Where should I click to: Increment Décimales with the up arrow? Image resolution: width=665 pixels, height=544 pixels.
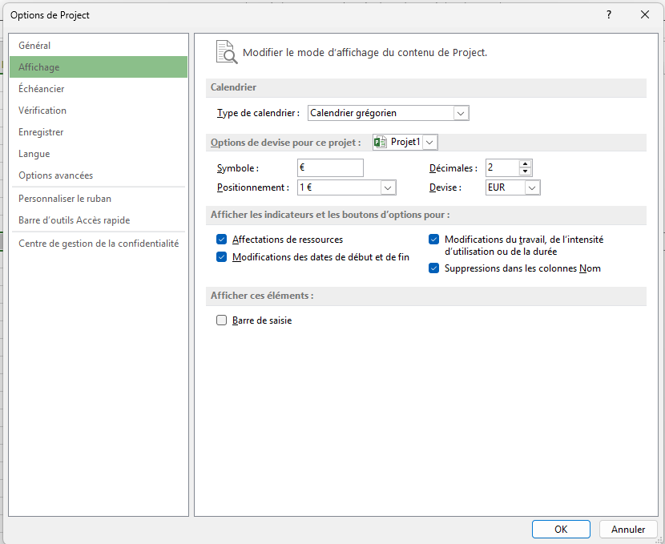526,163
